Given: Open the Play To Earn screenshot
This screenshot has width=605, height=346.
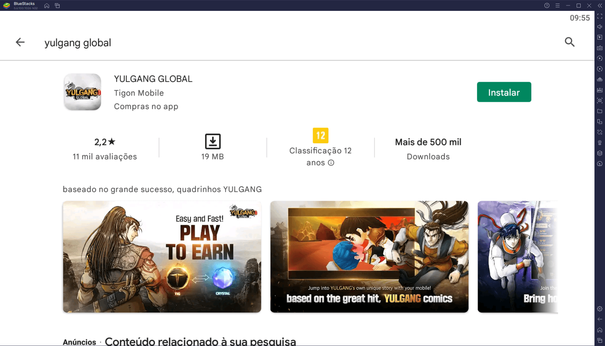Looking at the screenshot, I should click(162, 257).
